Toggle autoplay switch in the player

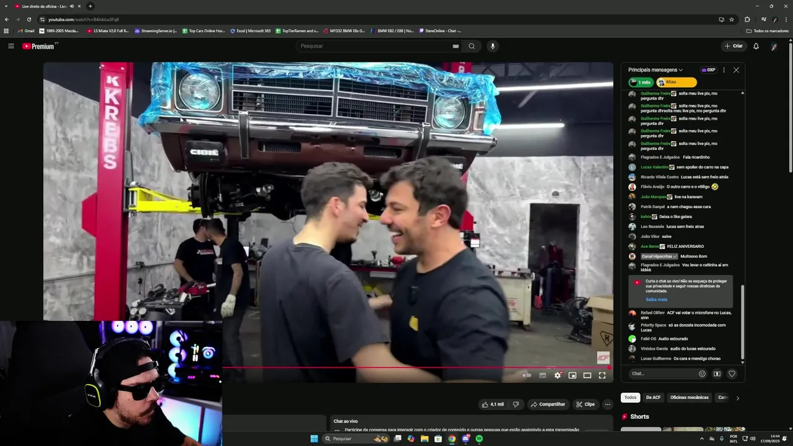(x=527, y=375)
